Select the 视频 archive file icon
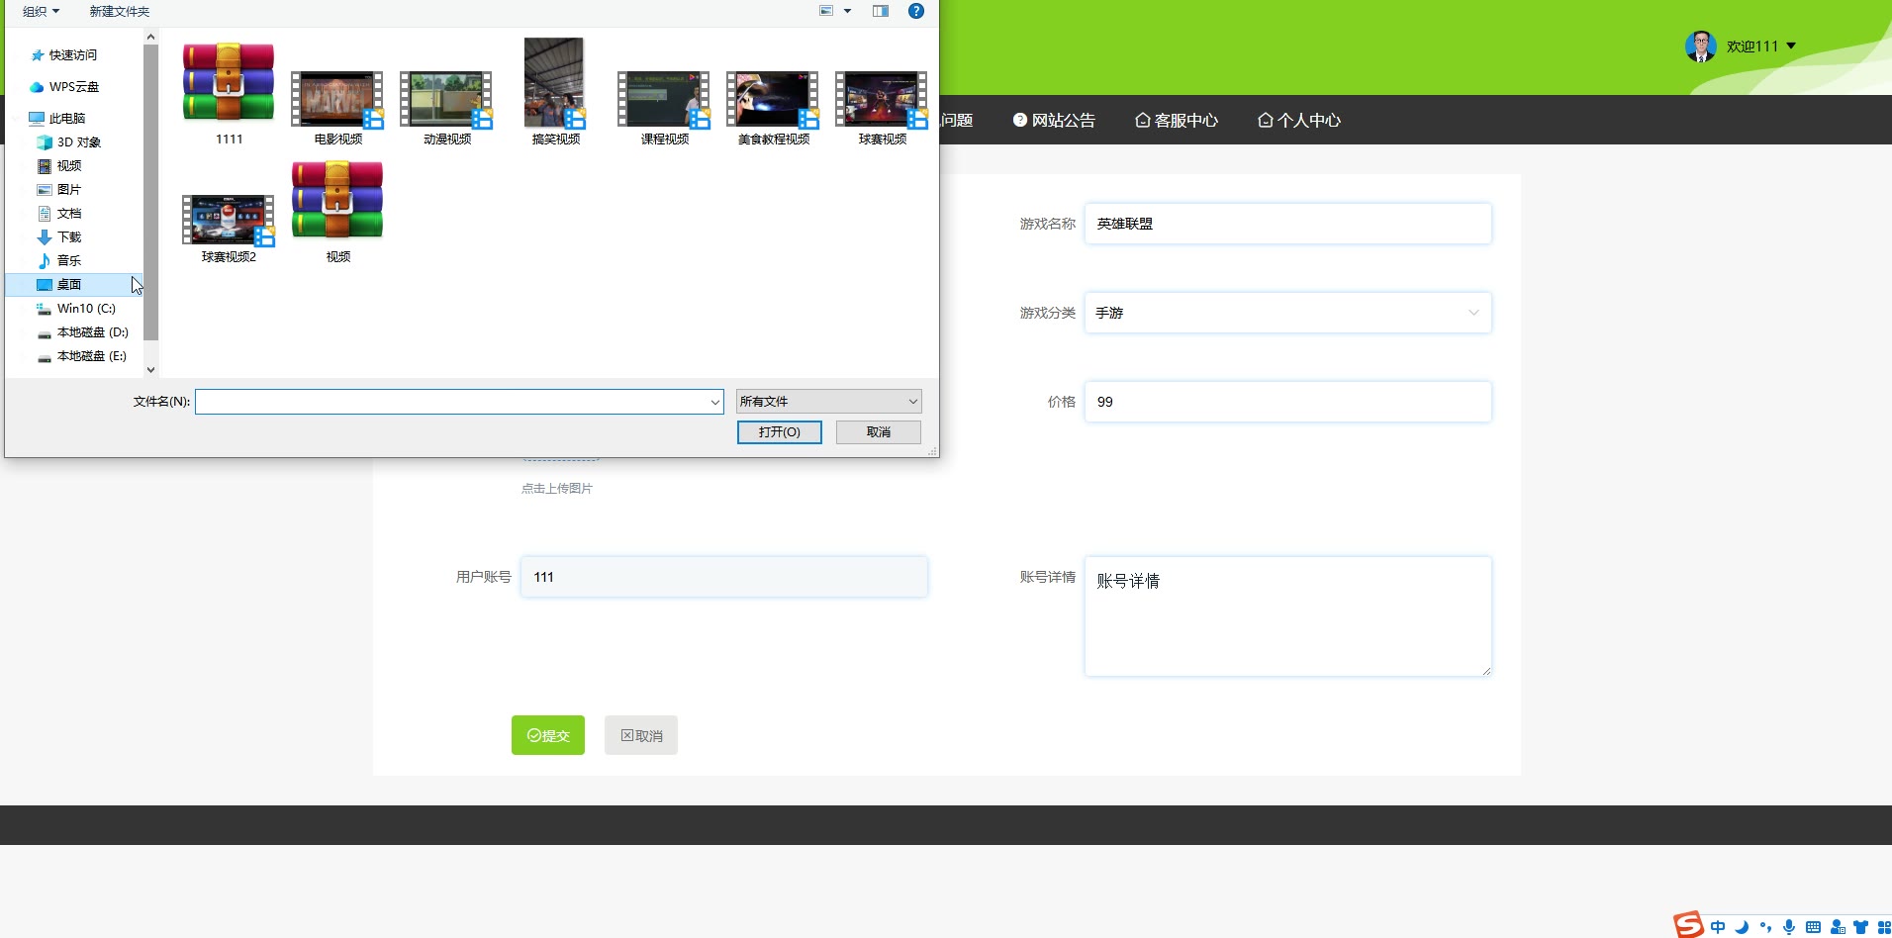 coord(337,200)
